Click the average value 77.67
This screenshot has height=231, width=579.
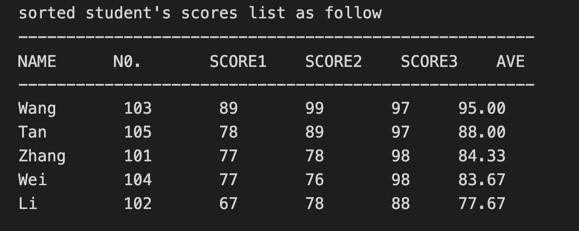[x=482, y=203]
